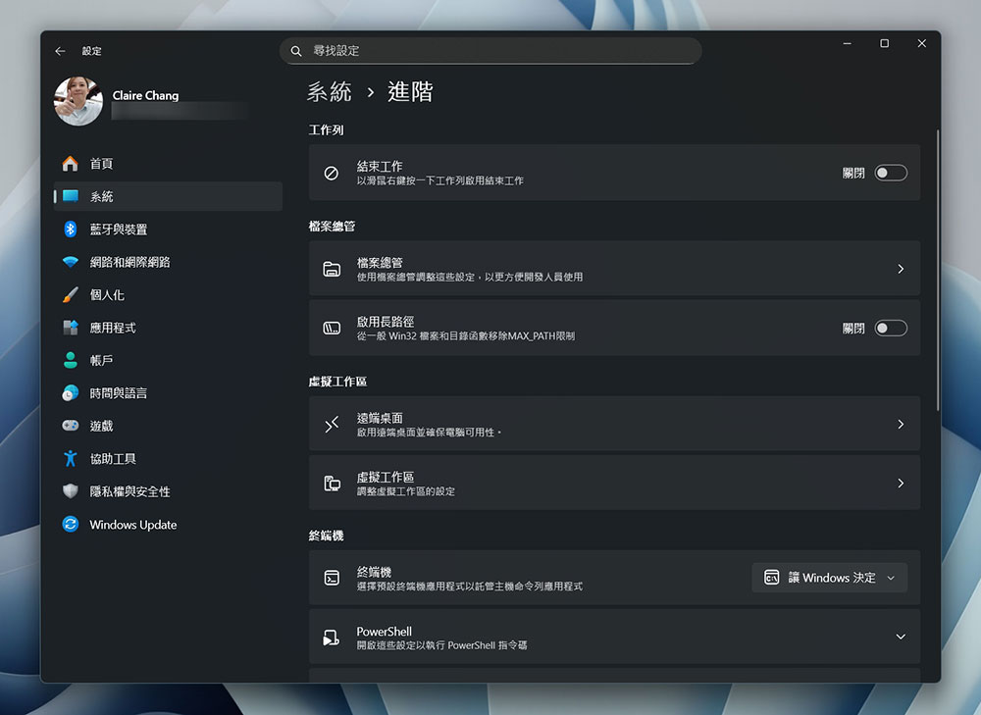Click the Wi-Fi network icon
The height and width of the screenshot is (715, 981).
pyautogui.click(x=70, y=262)
